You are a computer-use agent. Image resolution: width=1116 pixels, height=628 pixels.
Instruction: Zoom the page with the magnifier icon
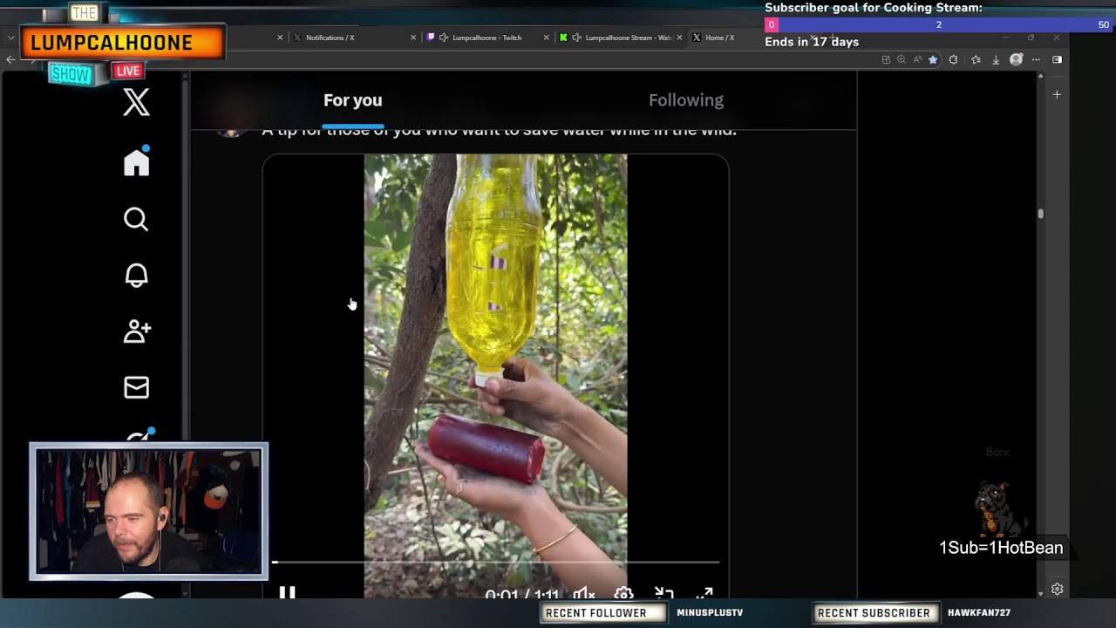pos(902,59)
